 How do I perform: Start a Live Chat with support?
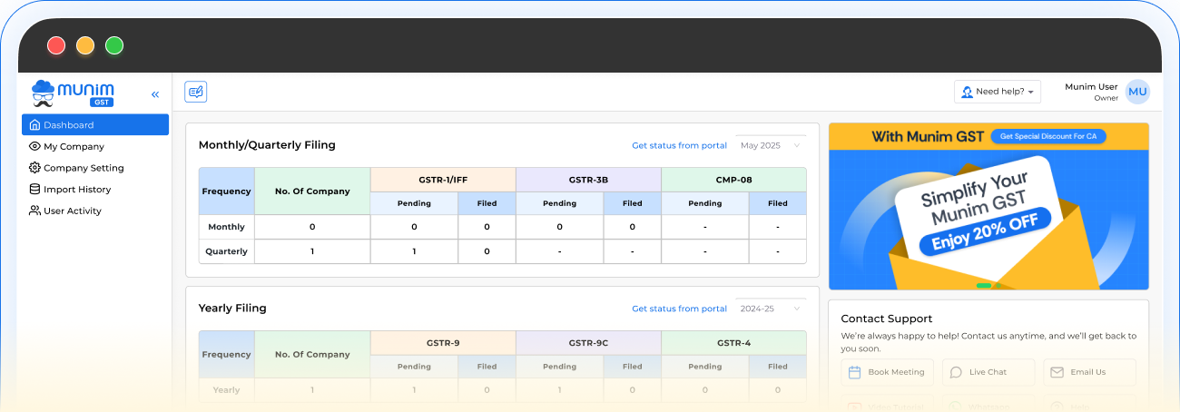[988, 372]
